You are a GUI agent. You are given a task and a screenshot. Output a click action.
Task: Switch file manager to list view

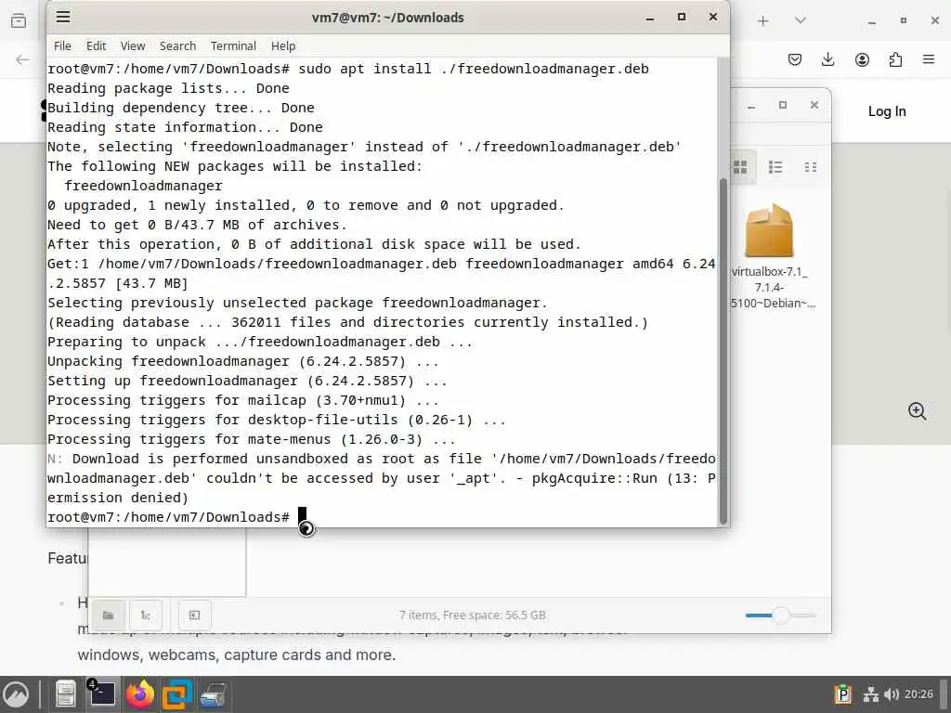pos(775,167)
